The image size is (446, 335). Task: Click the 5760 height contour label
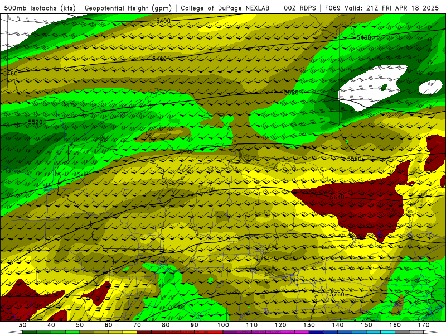337,294
